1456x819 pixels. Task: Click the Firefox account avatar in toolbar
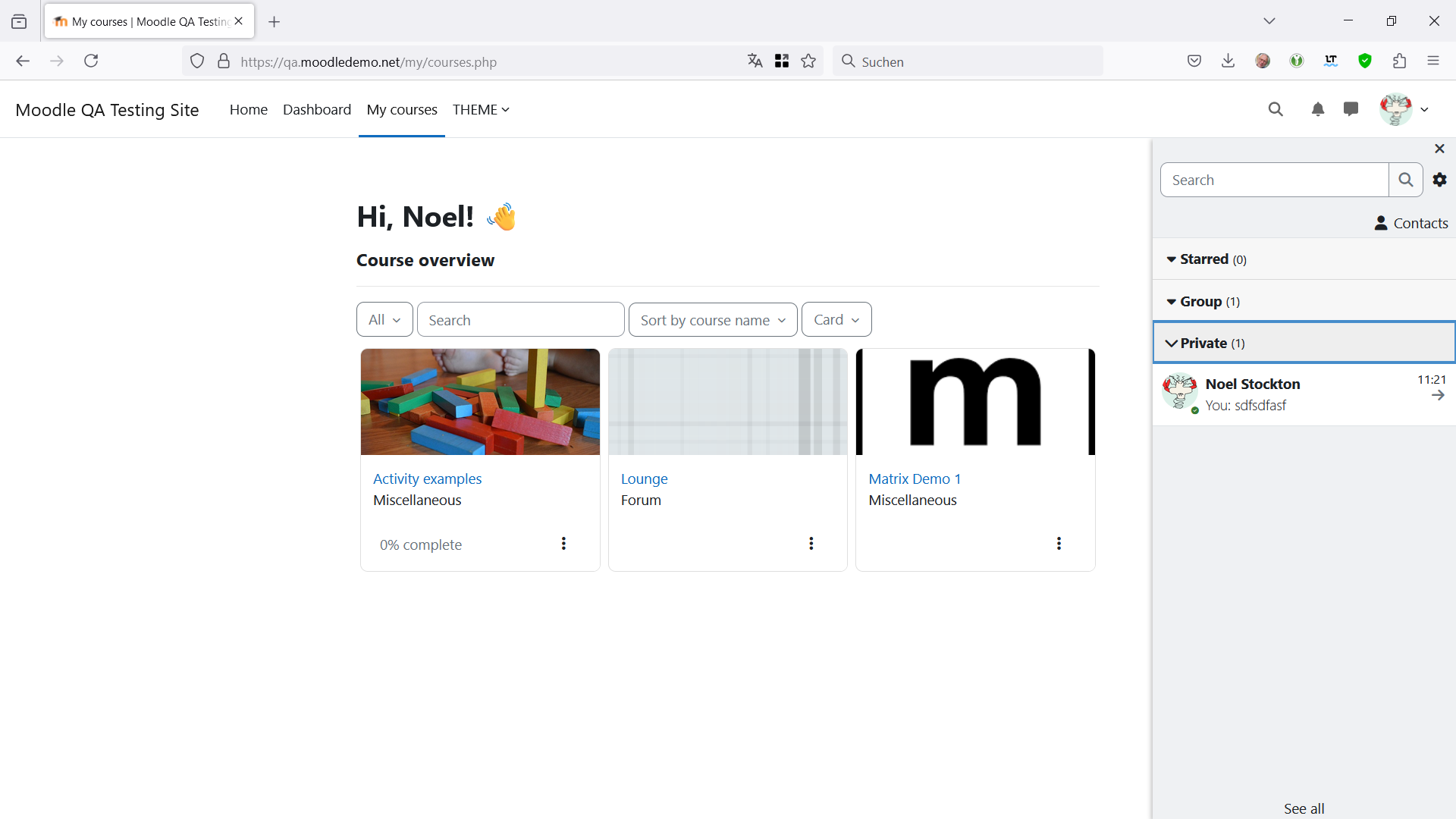pos(1263,61)
